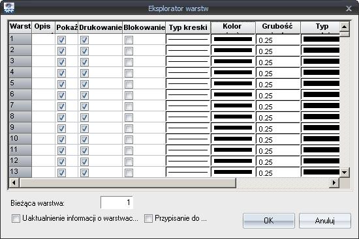
Task: Click the application icon in title bar
Action: pos(9,8)
